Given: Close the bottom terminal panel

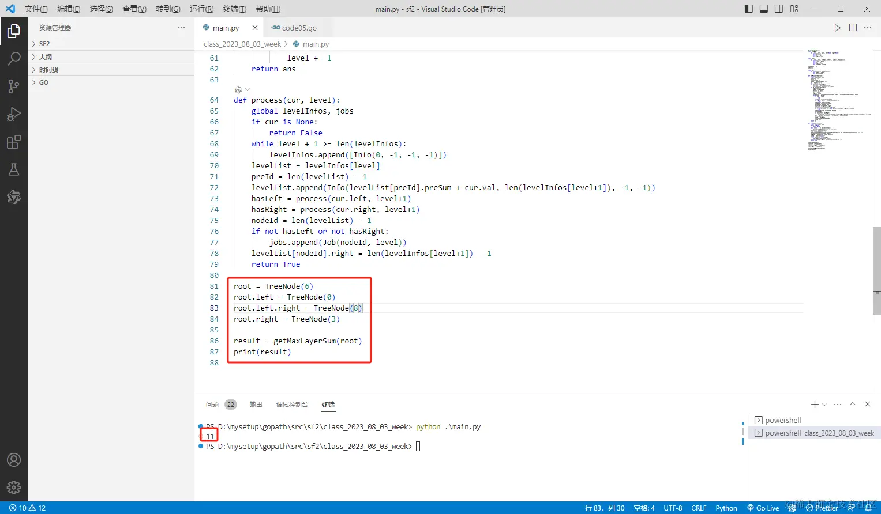Looking at the screenshot, I should coord(868,405).
